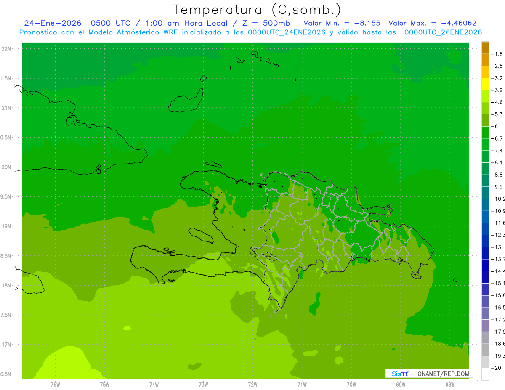Select the yellow swatch between -3.2 and -3.9
505x390 pixels.
pyautogui.click(x=485, y=84)
